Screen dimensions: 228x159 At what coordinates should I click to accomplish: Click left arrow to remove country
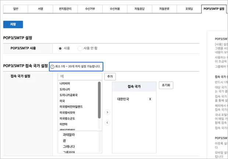coord(107,123)
